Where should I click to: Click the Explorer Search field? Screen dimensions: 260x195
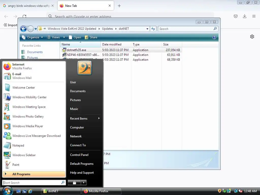click(x=188, y=29)
